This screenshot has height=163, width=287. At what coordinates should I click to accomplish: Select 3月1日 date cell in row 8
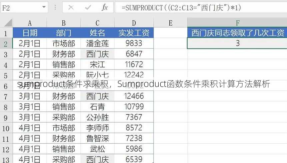click(30, 107)
